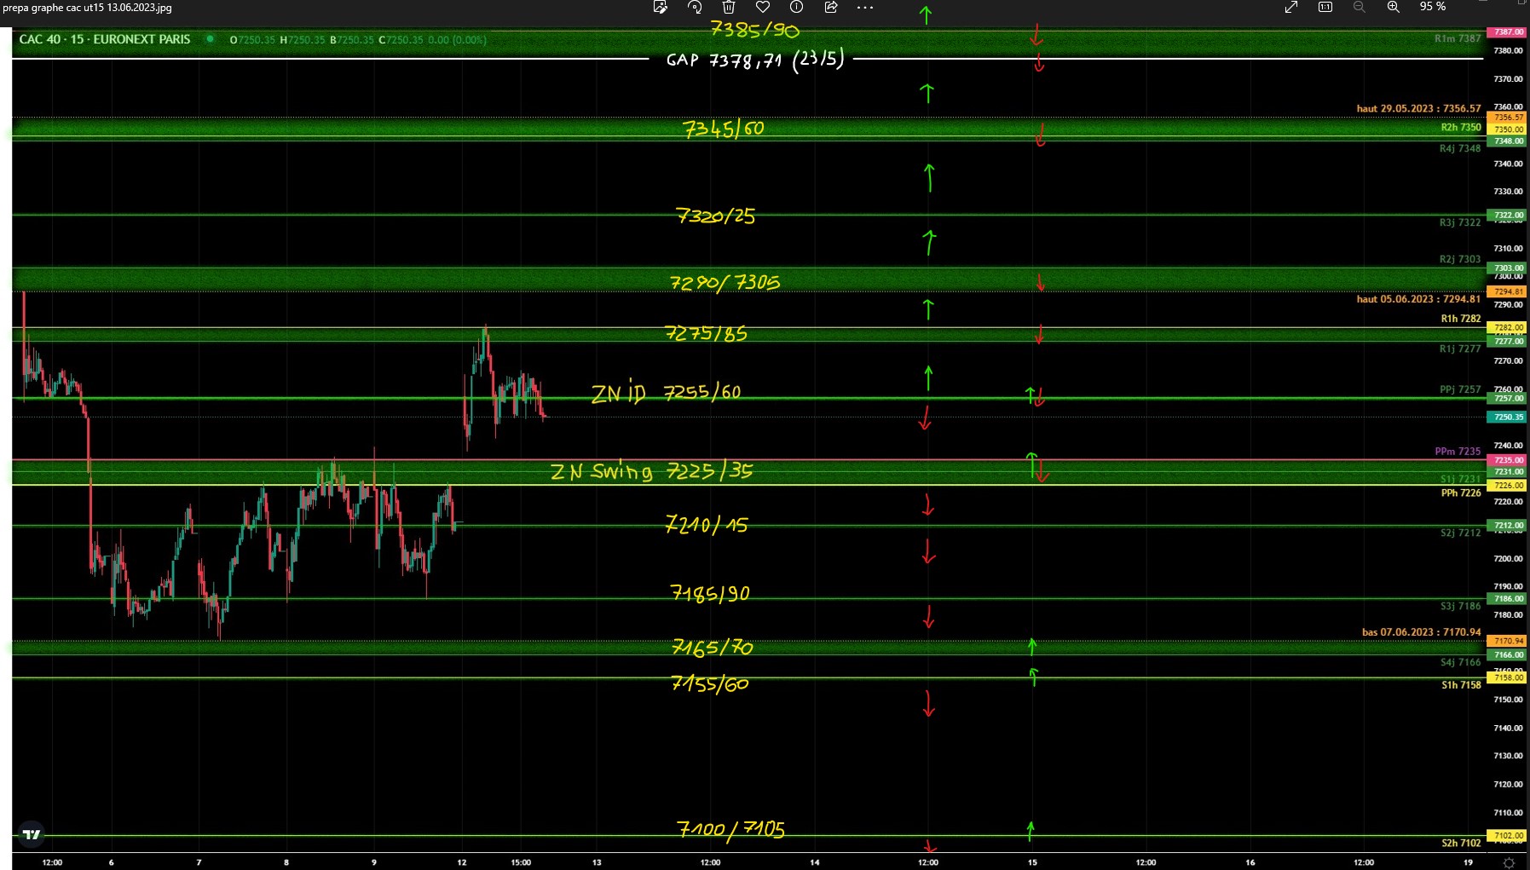
Task: Click the 7356.57 orange price tag
Action: [x=1508, y=118]
